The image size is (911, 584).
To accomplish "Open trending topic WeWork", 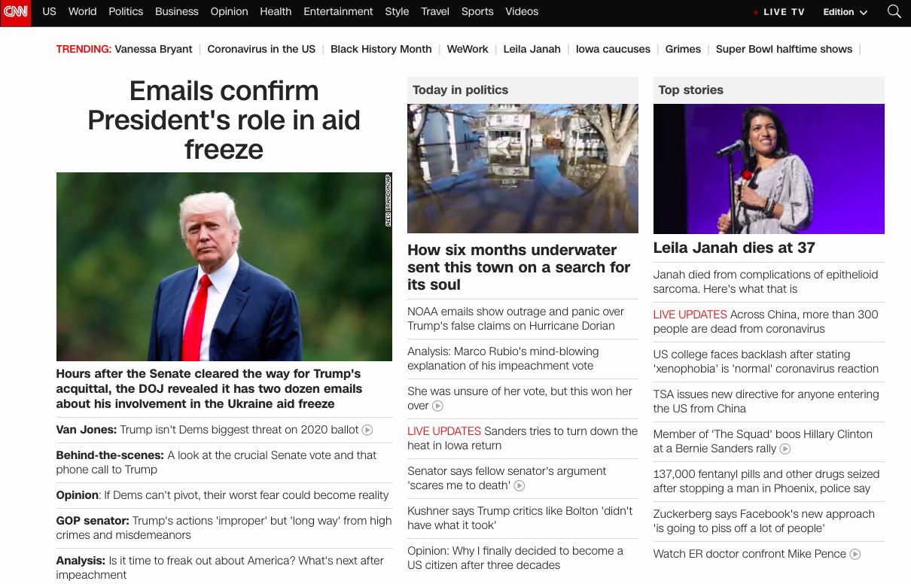I will [x=468, y=49].
